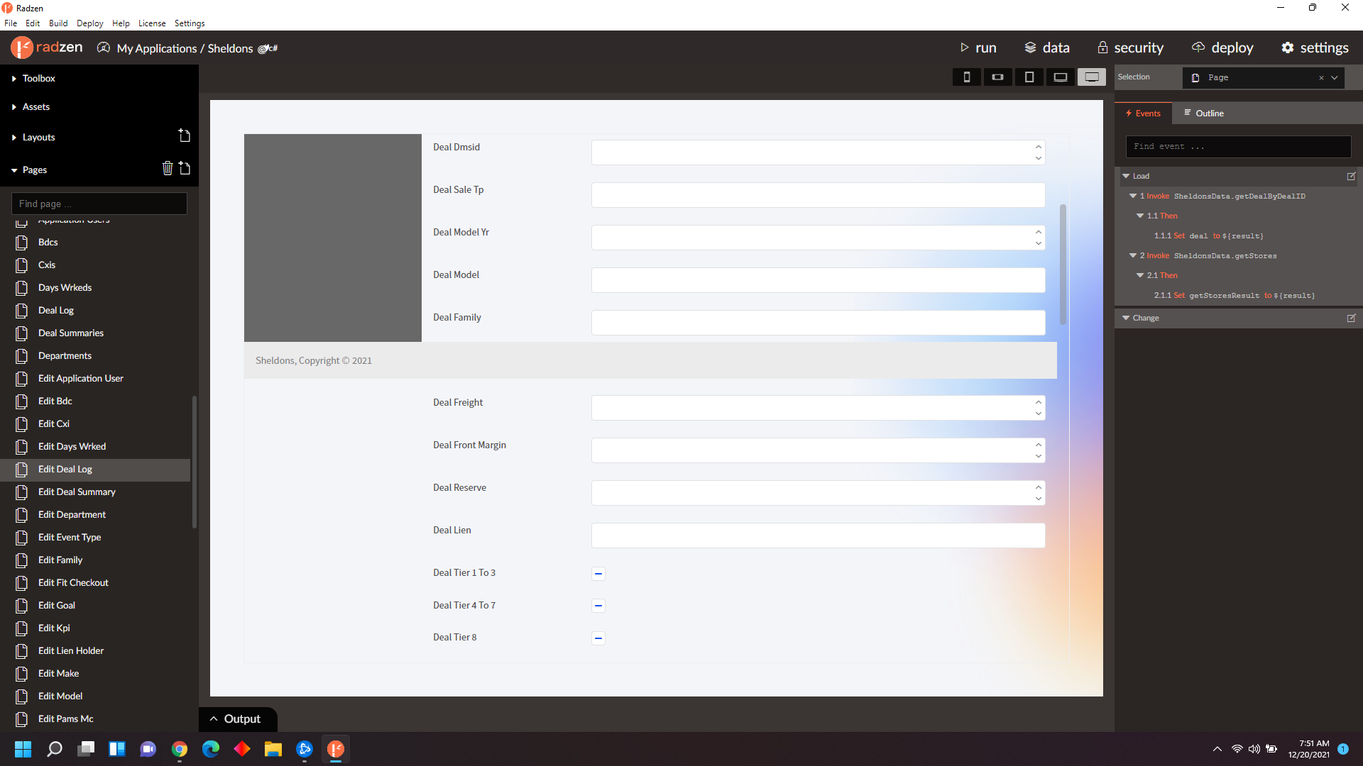Screen dimensions: 1363x766
Task: Click the Find event search field
Action: (1239, 147)
